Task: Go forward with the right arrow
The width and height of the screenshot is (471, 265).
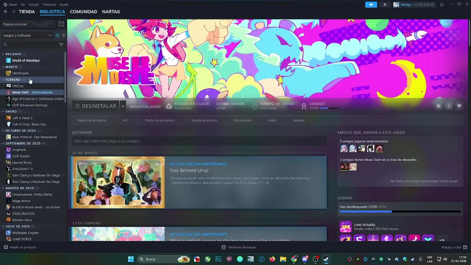Action: click(13, 12)
